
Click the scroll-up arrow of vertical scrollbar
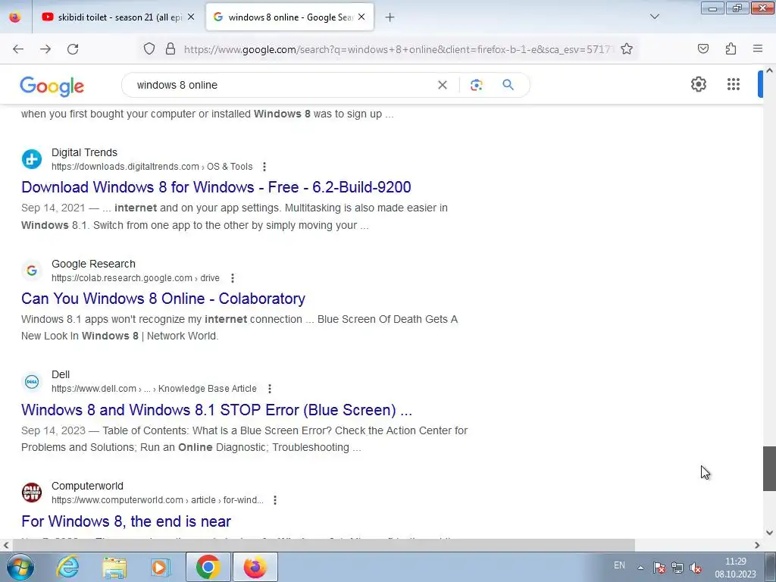pyautogui.click(x=769, y=70)
